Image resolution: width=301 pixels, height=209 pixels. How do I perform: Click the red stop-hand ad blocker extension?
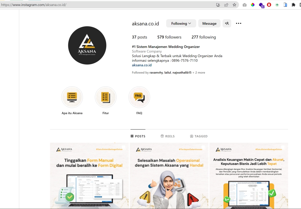(269, 5)
